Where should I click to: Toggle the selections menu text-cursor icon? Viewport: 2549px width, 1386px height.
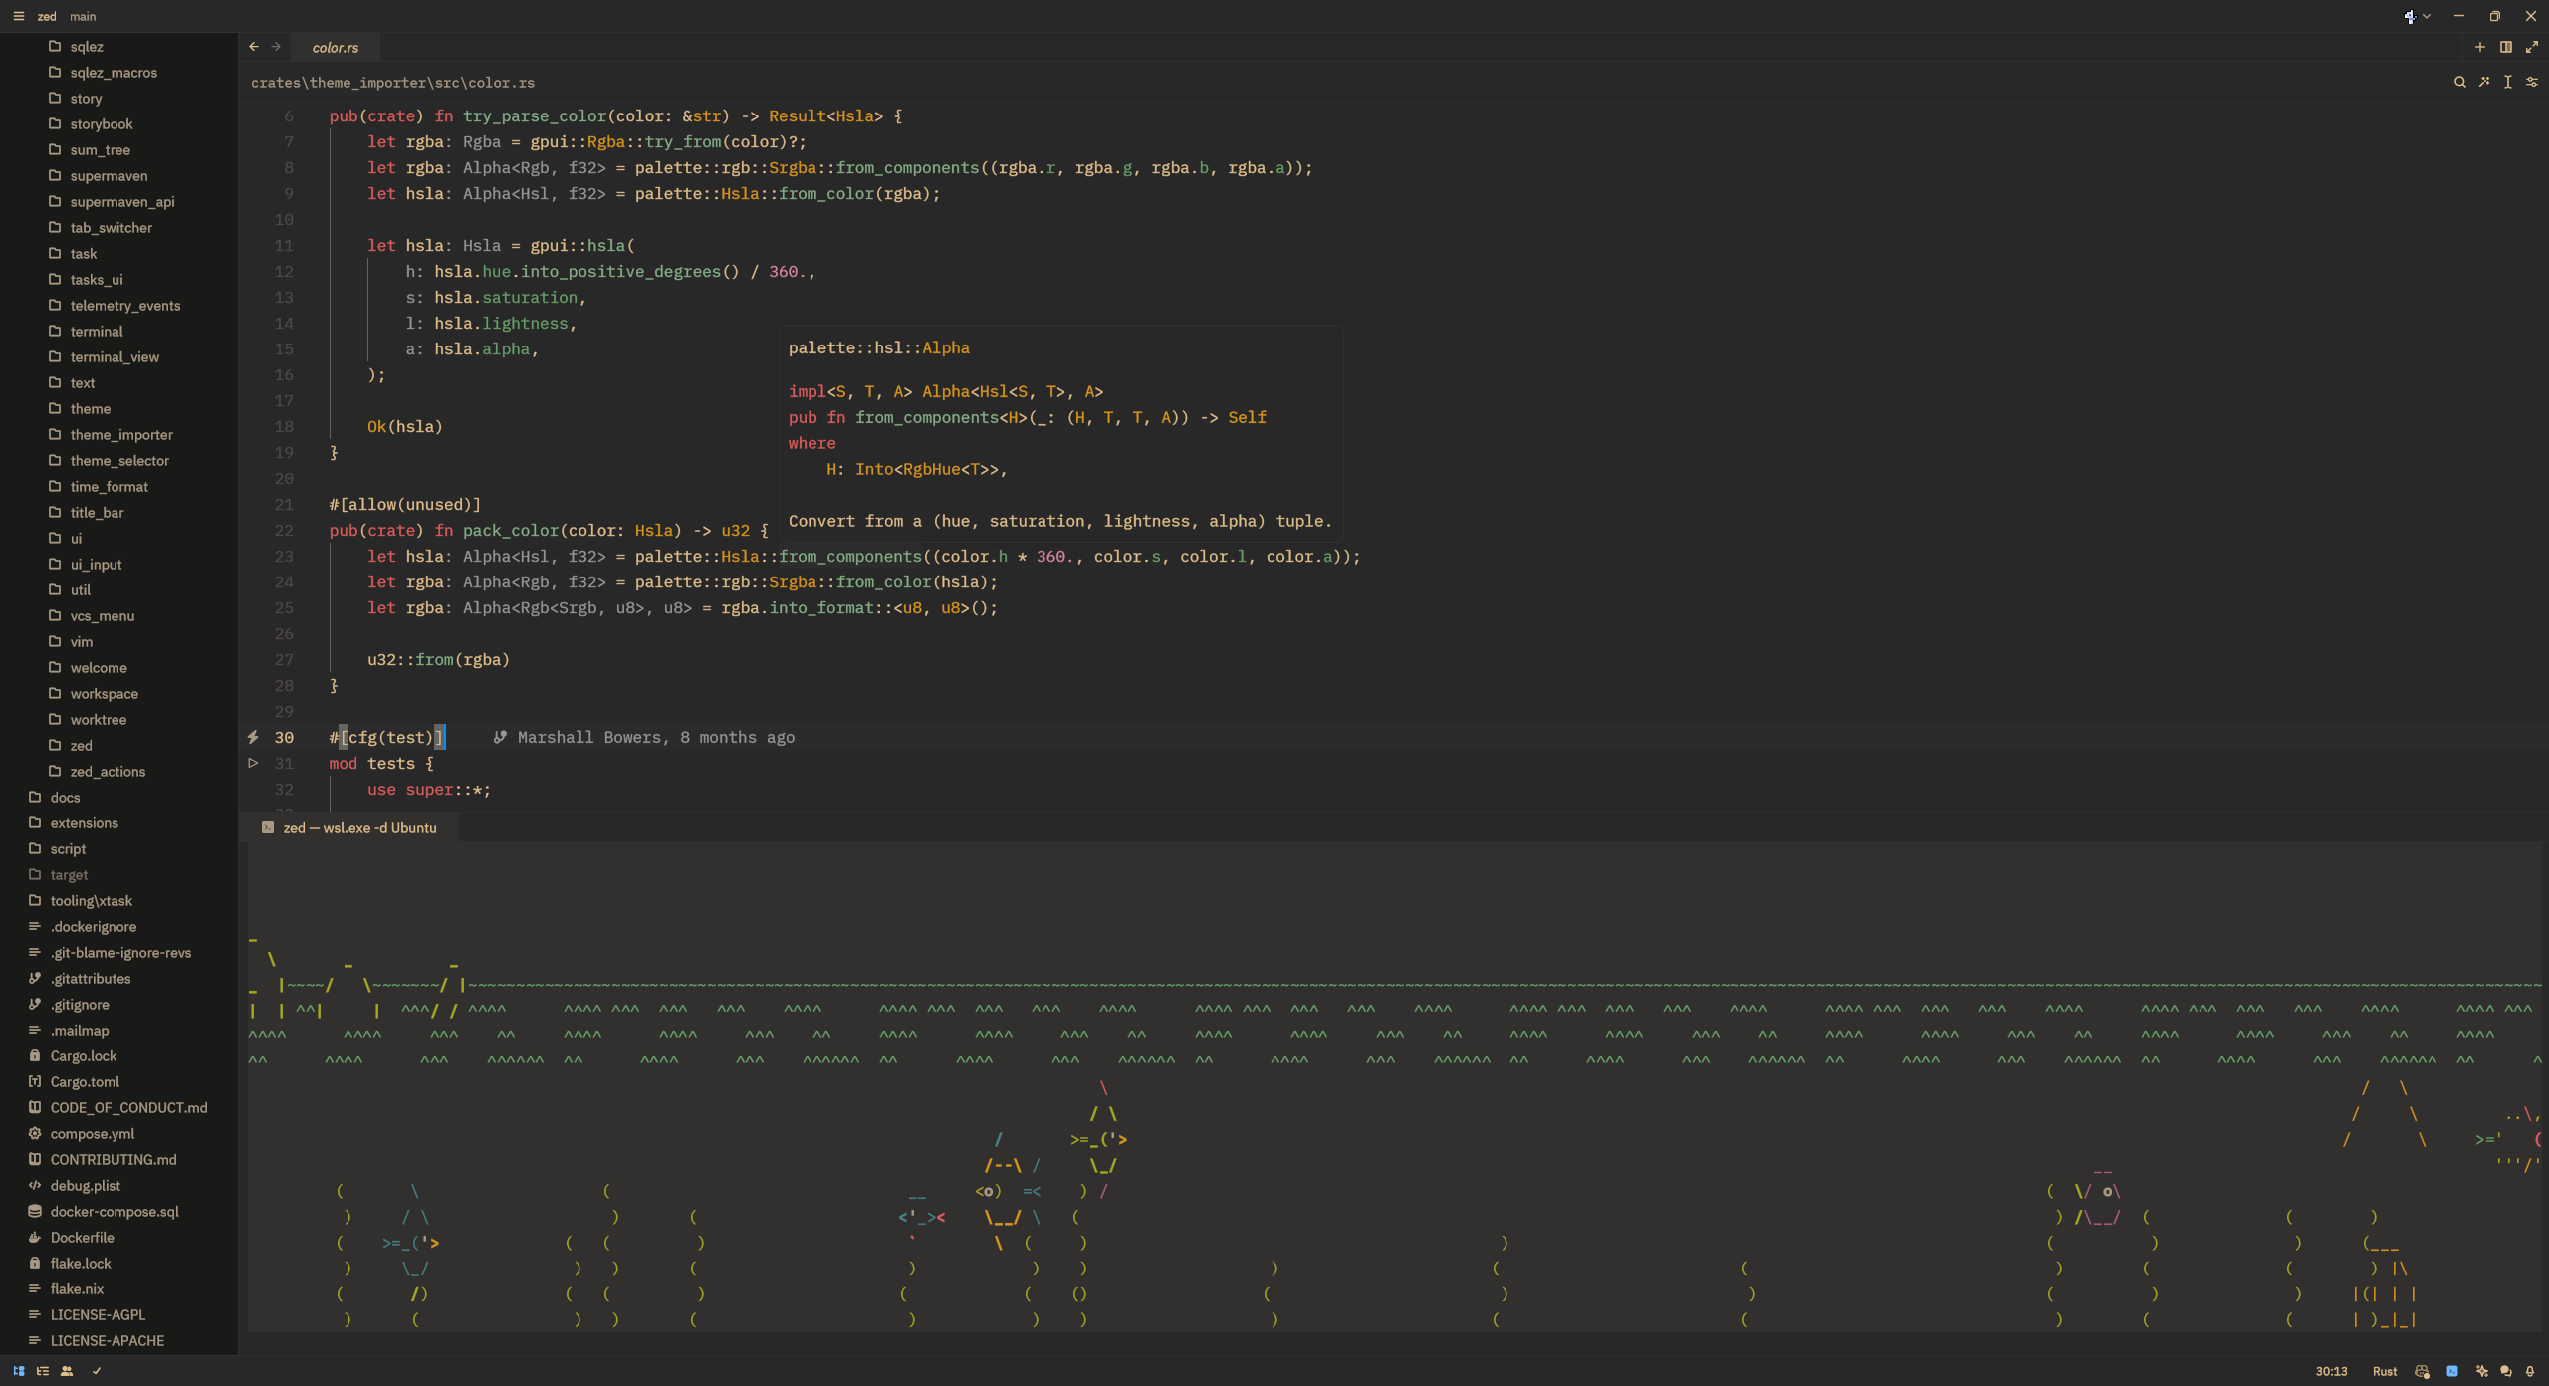point(2508,82)
